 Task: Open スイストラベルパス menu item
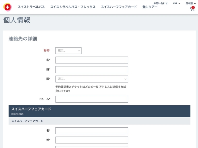31,7
